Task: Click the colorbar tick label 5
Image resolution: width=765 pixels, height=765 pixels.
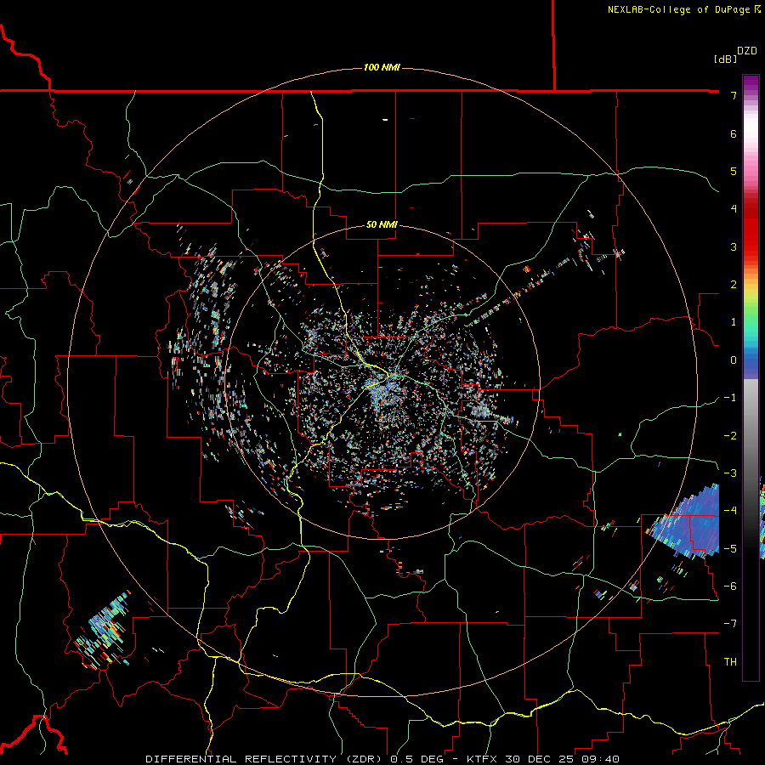Action: [x=734, y=171]
